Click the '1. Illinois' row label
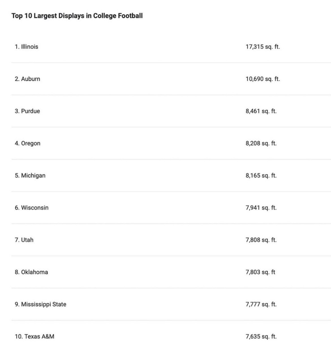The image size is (331, 353). [x=26, y=47]
